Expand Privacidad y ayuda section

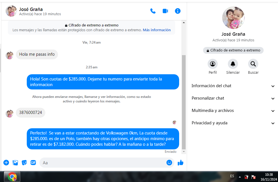(x=233, y=123)
